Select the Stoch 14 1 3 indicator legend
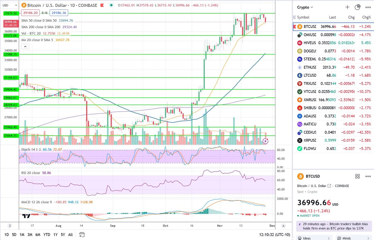 click(x=41, y=149)
